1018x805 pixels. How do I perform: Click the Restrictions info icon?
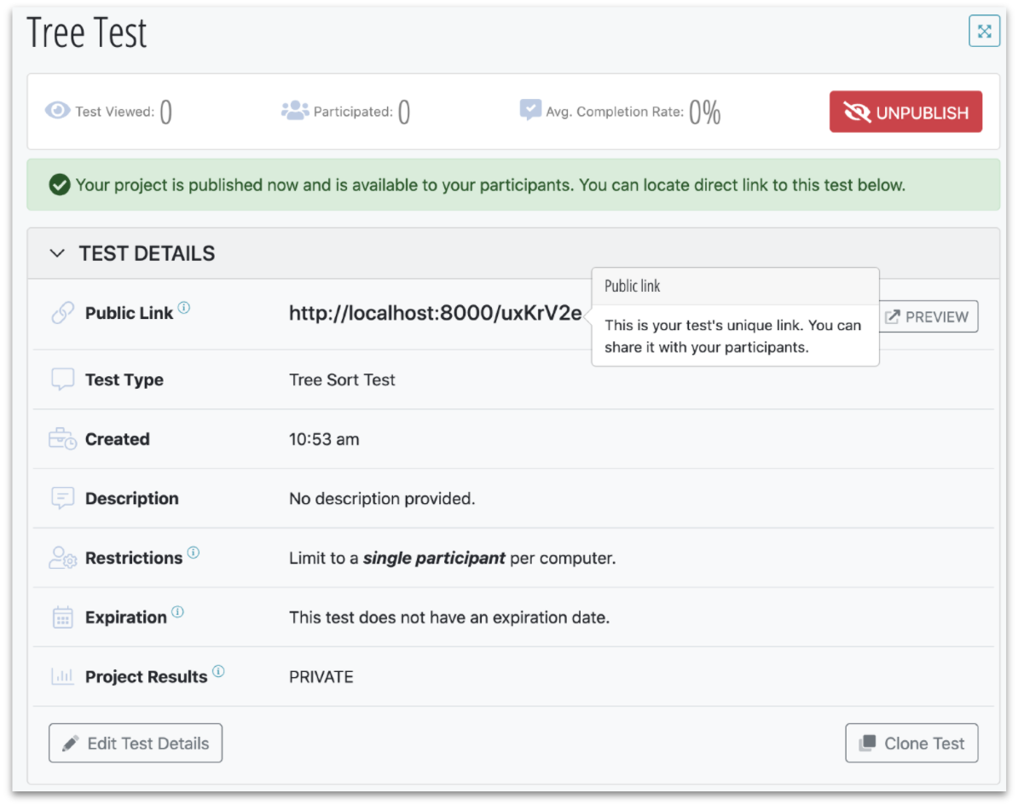coord(194,553)
